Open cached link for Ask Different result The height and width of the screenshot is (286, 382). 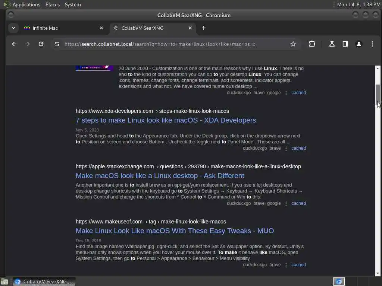click(x=298, y=203)
